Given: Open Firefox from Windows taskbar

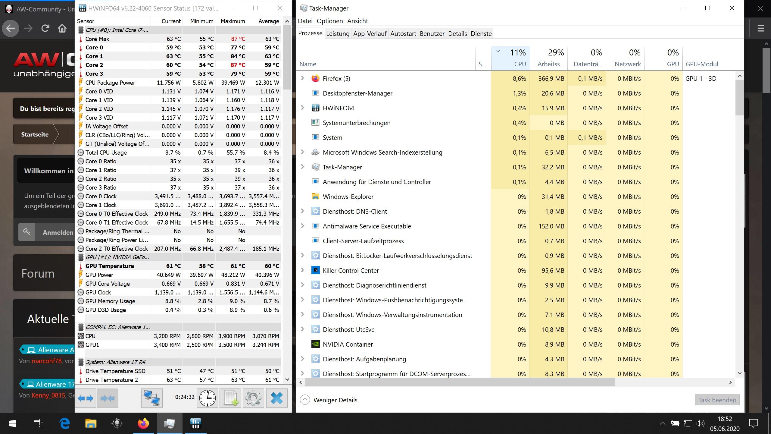Looking at the screenshot, I should click(x=143, y=423).
